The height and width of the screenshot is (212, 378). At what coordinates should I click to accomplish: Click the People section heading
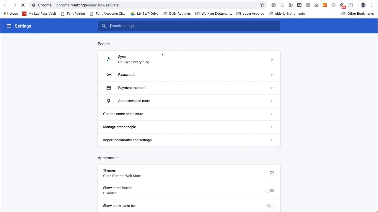pyautogui.click(x=104, y=44)
